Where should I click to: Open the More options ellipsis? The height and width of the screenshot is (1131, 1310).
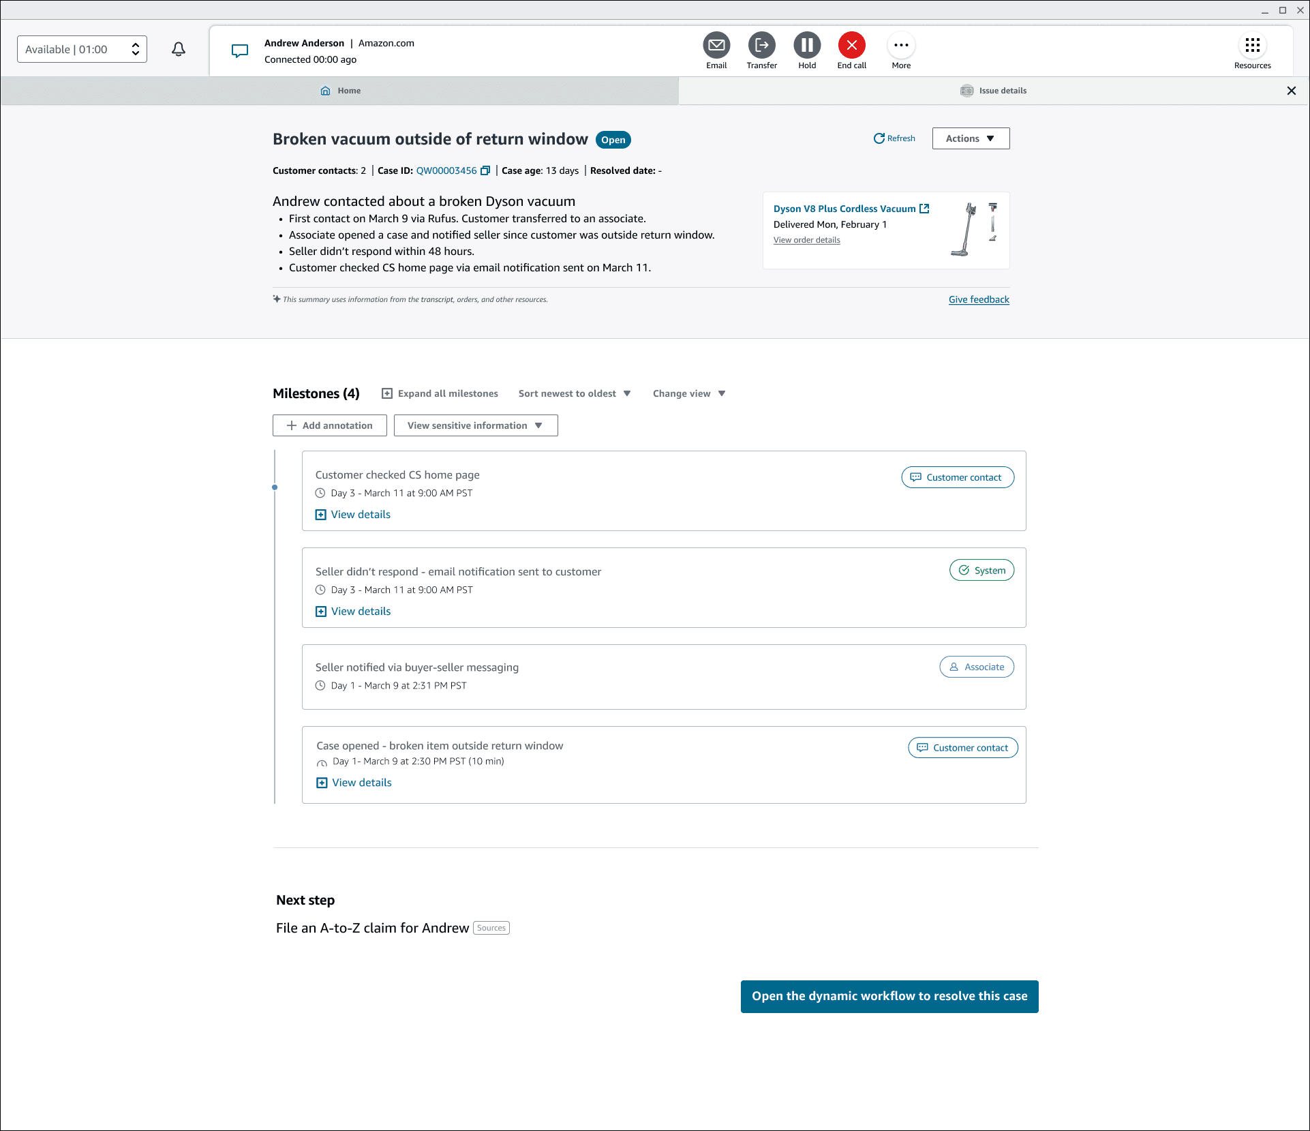(x=901, y=46)
